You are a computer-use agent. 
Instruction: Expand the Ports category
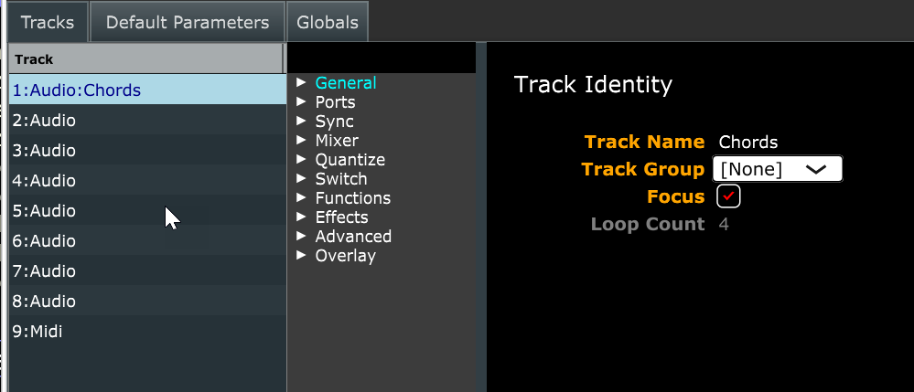coord(335,102)
